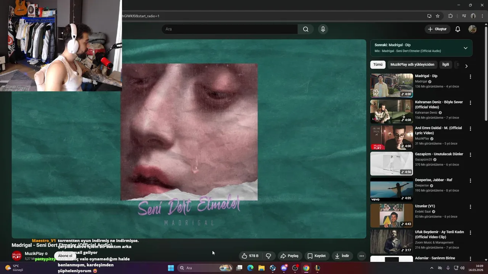
Task: Click the YouTube search magnifier button
Action: [306, 29]
